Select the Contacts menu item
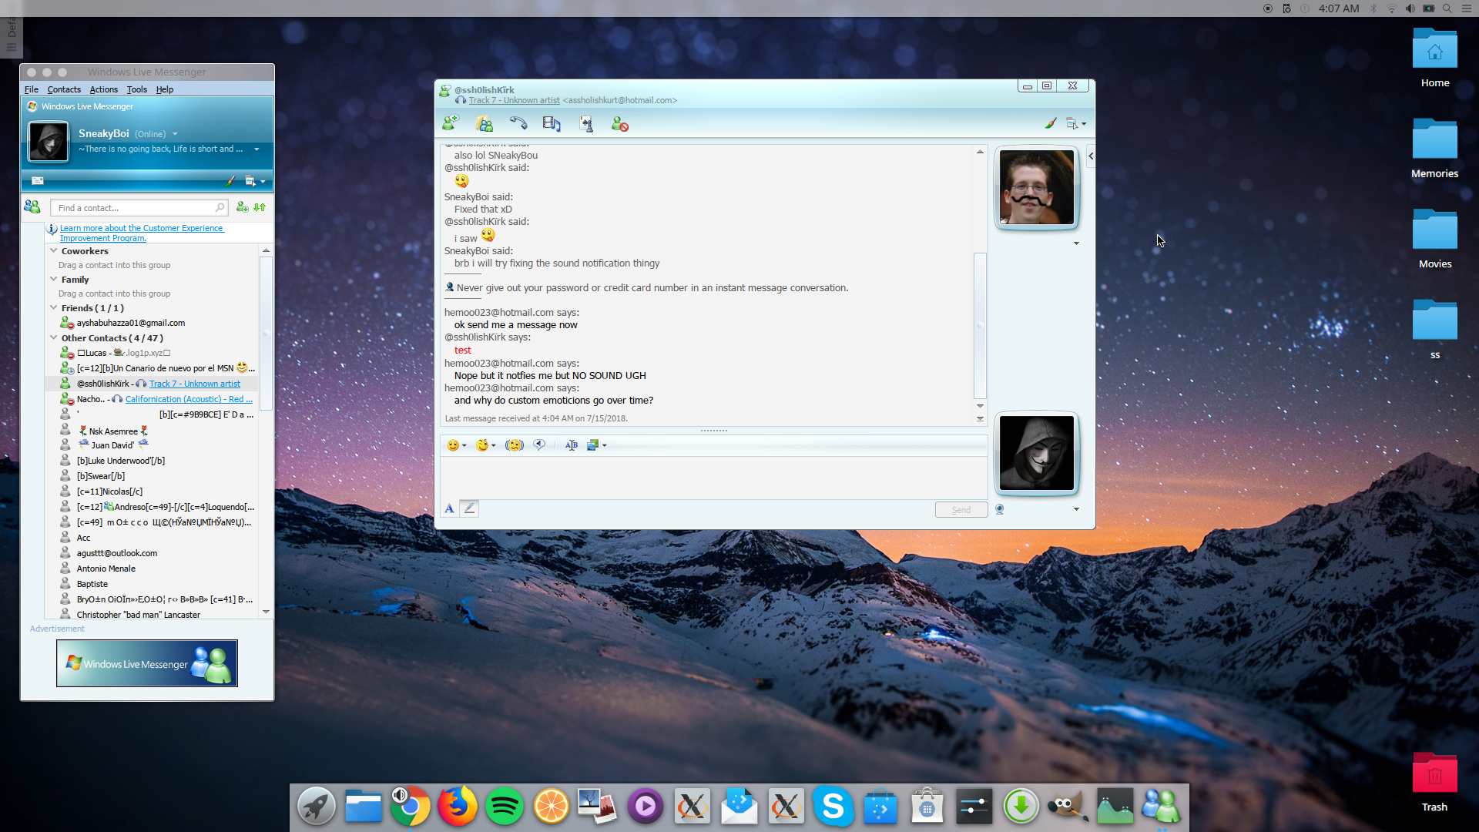Image resolution: width=1479 pixels, height=832 pixels. 63,89
